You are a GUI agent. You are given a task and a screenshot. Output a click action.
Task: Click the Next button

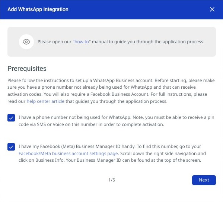tap(204, 180)
